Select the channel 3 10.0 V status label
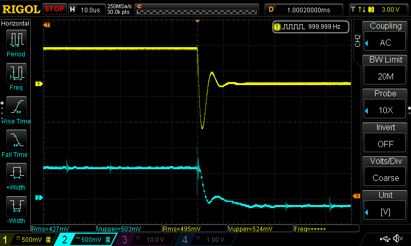Viewport: 411px width, 246px height. coord(155,240)
